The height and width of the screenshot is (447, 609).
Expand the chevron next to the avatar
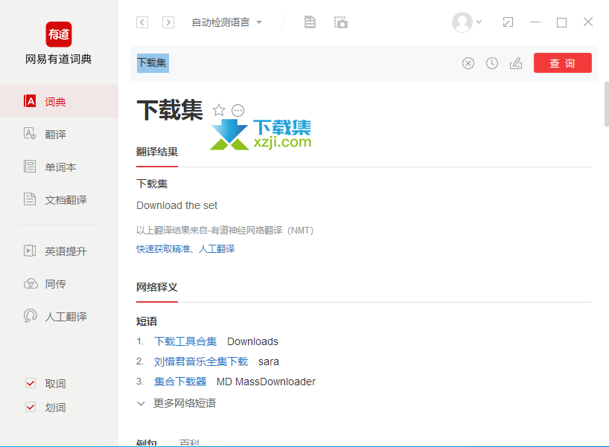tap(479, 22)
